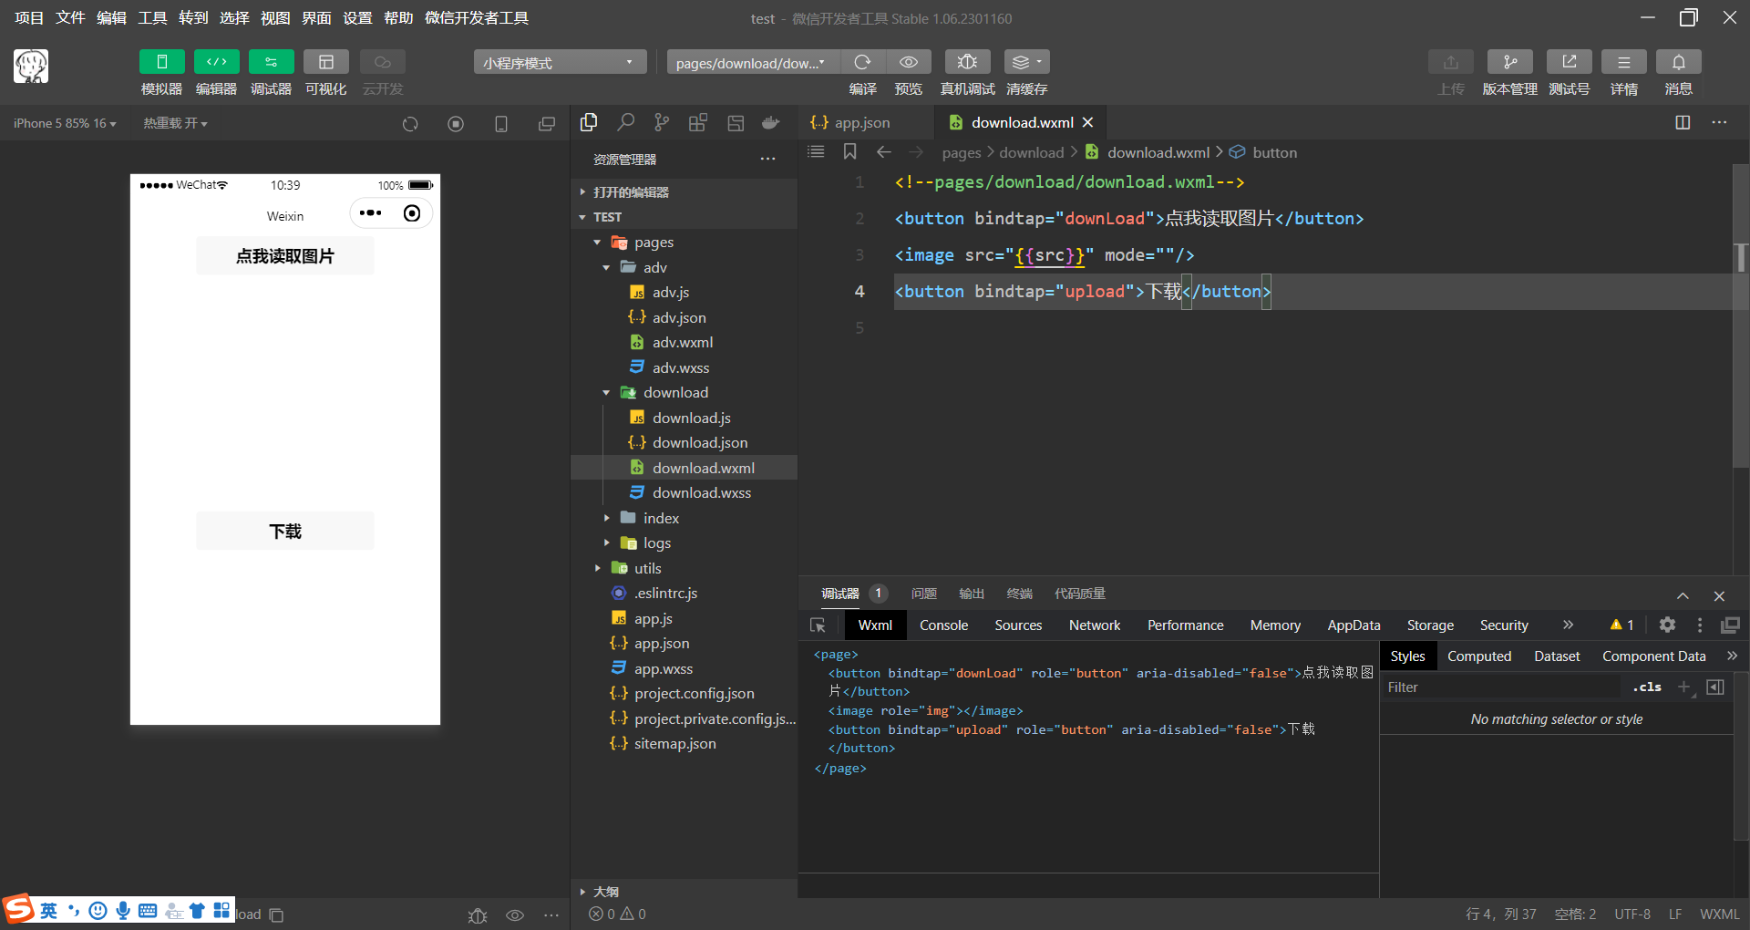Screen dimensions: 1750x930
Task: Select the search icon in sidebar
Action: click(625, 122)
